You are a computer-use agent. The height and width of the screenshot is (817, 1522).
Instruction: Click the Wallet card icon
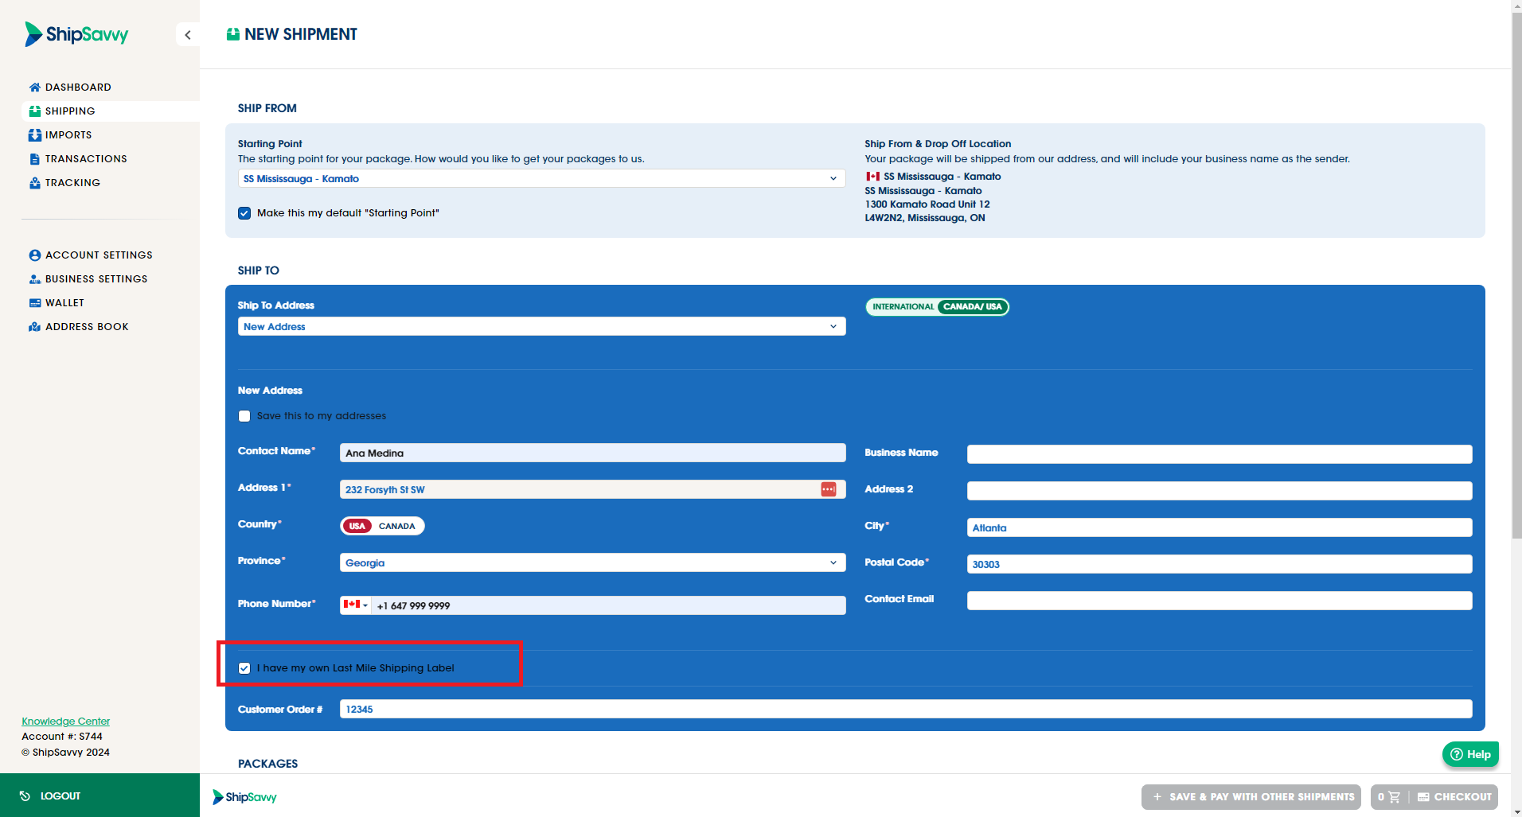[x=35, y=303]
